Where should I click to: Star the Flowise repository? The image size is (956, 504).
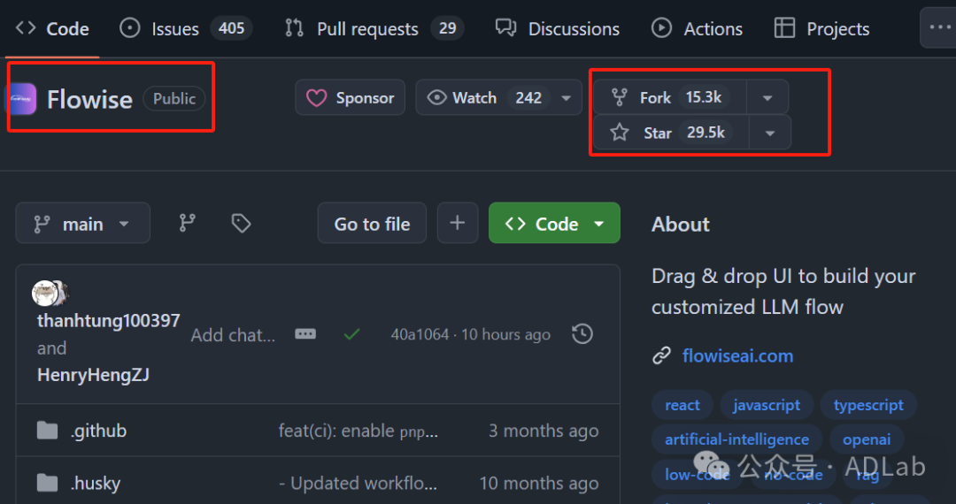pyautogui.click(x=671, y=132)
